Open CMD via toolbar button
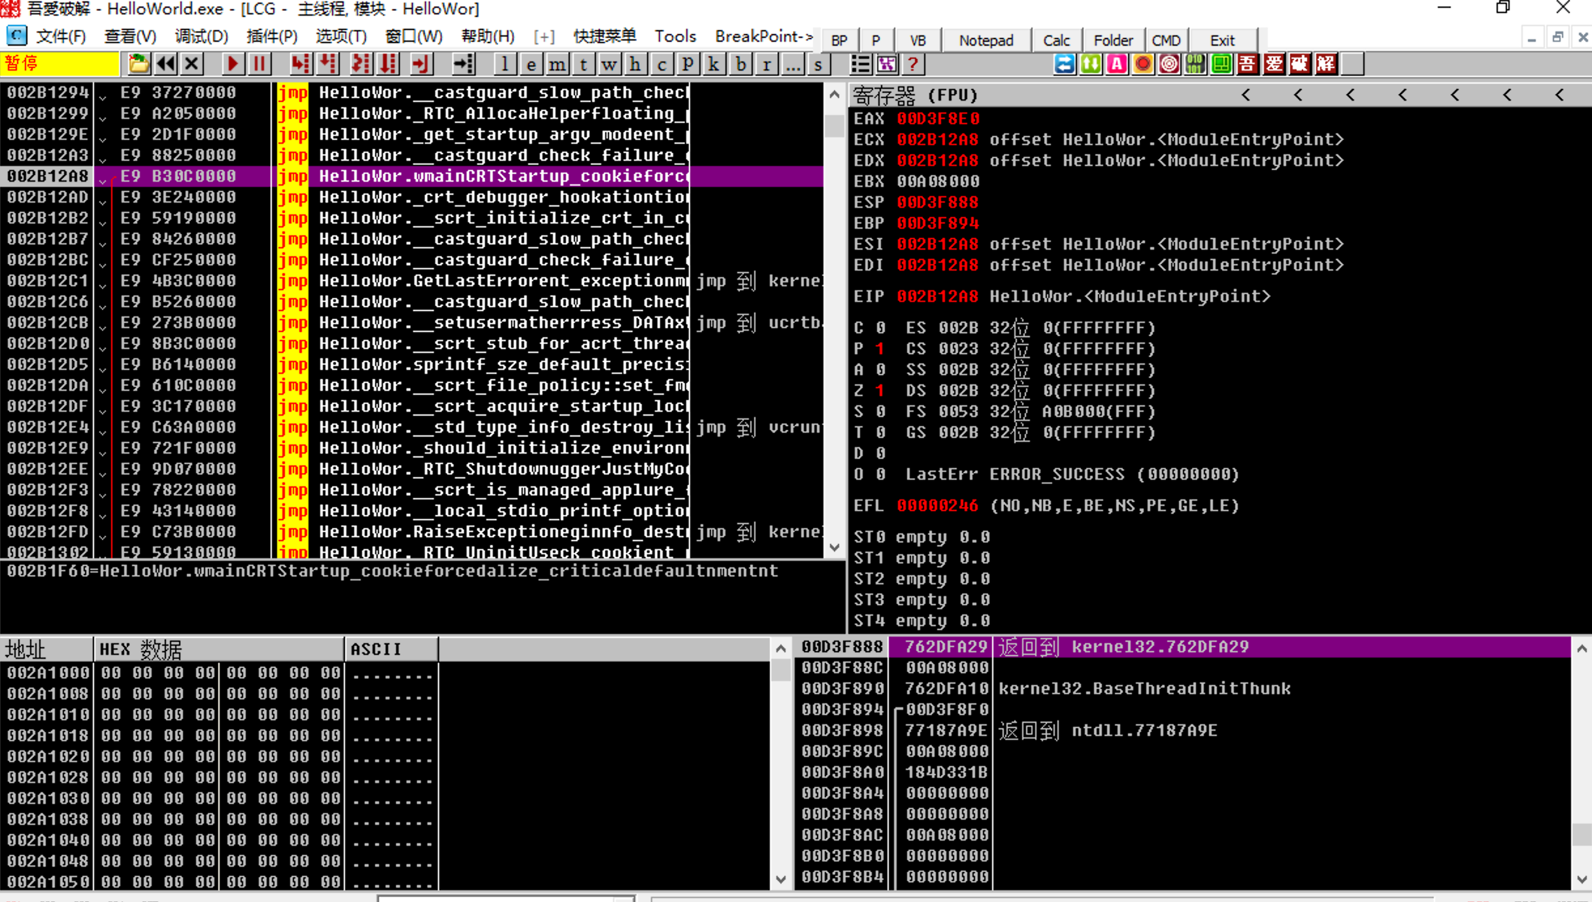Screen dimensions: 1592x902 point(1166,41)
